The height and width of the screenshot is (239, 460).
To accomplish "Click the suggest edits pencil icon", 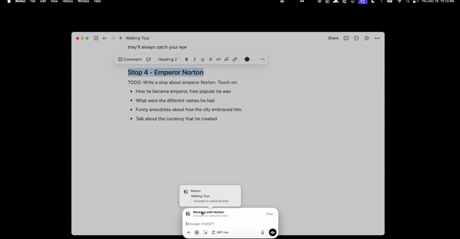I will [149, 59].
